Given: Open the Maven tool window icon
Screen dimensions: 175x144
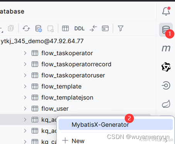Looking at the screenshot, I should click(x=166, y=48).
